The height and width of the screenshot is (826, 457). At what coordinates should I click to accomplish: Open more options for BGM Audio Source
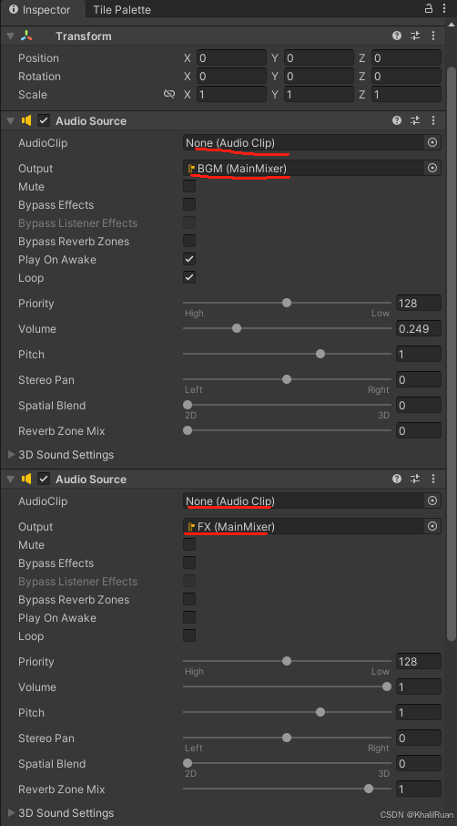tap(433, 120)
